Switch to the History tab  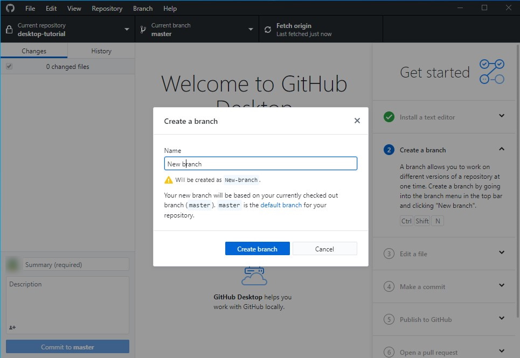(x=101, y=51)
